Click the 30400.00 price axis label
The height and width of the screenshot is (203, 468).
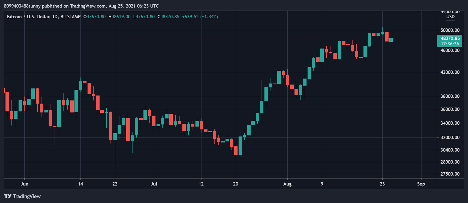click(450, 150)
